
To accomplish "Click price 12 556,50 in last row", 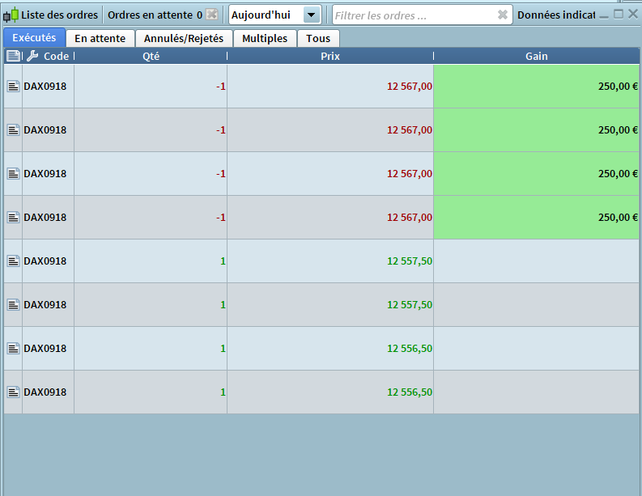I will pyautogui.click(x=410, y=392).
